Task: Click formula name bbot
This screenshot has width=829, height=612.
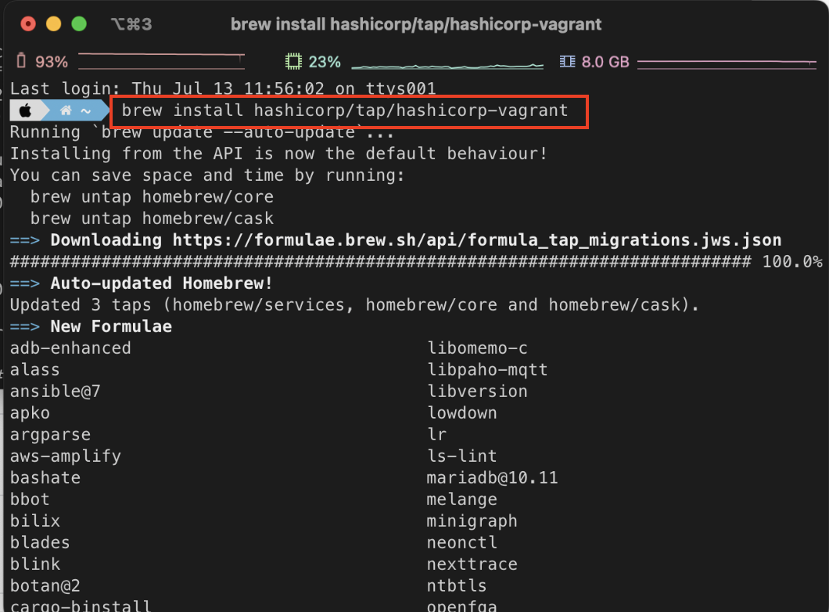Action: (x=30, y=499)
